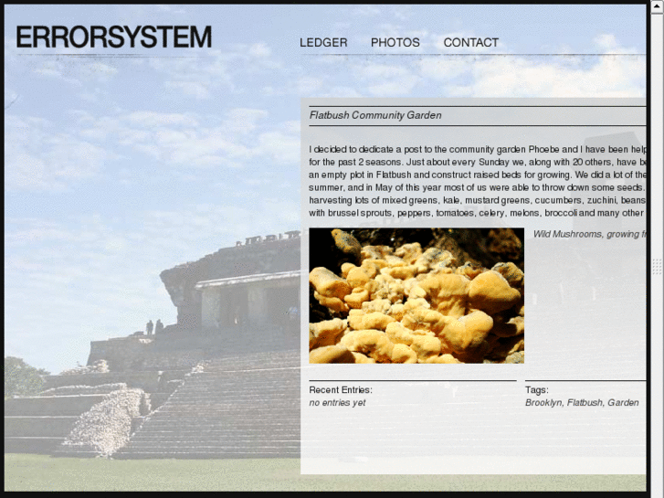Viewport: 664px width, 498px height.
Task: Select the Flatbush tag
Action: [x=585, y=403]
